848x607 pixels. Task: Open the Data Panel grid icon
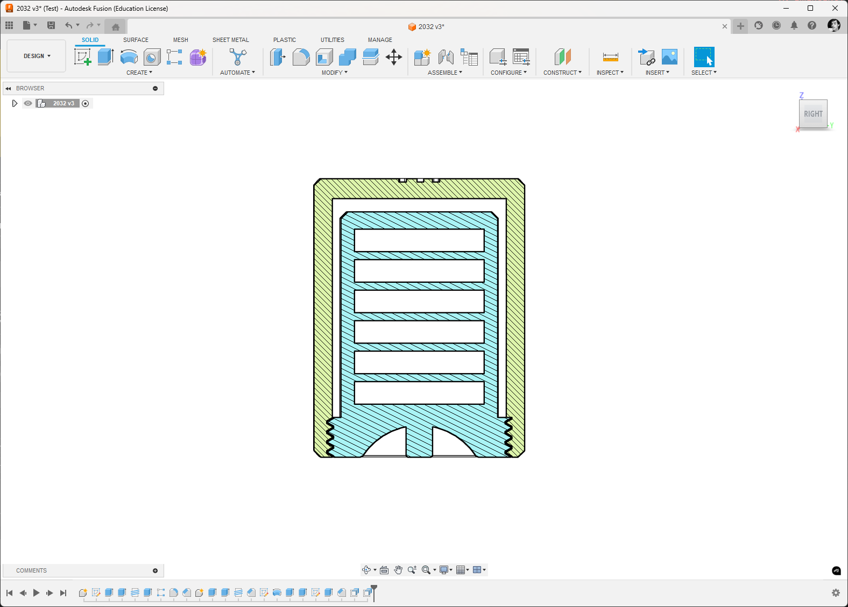pyautogui.click(x=9, y=25)
